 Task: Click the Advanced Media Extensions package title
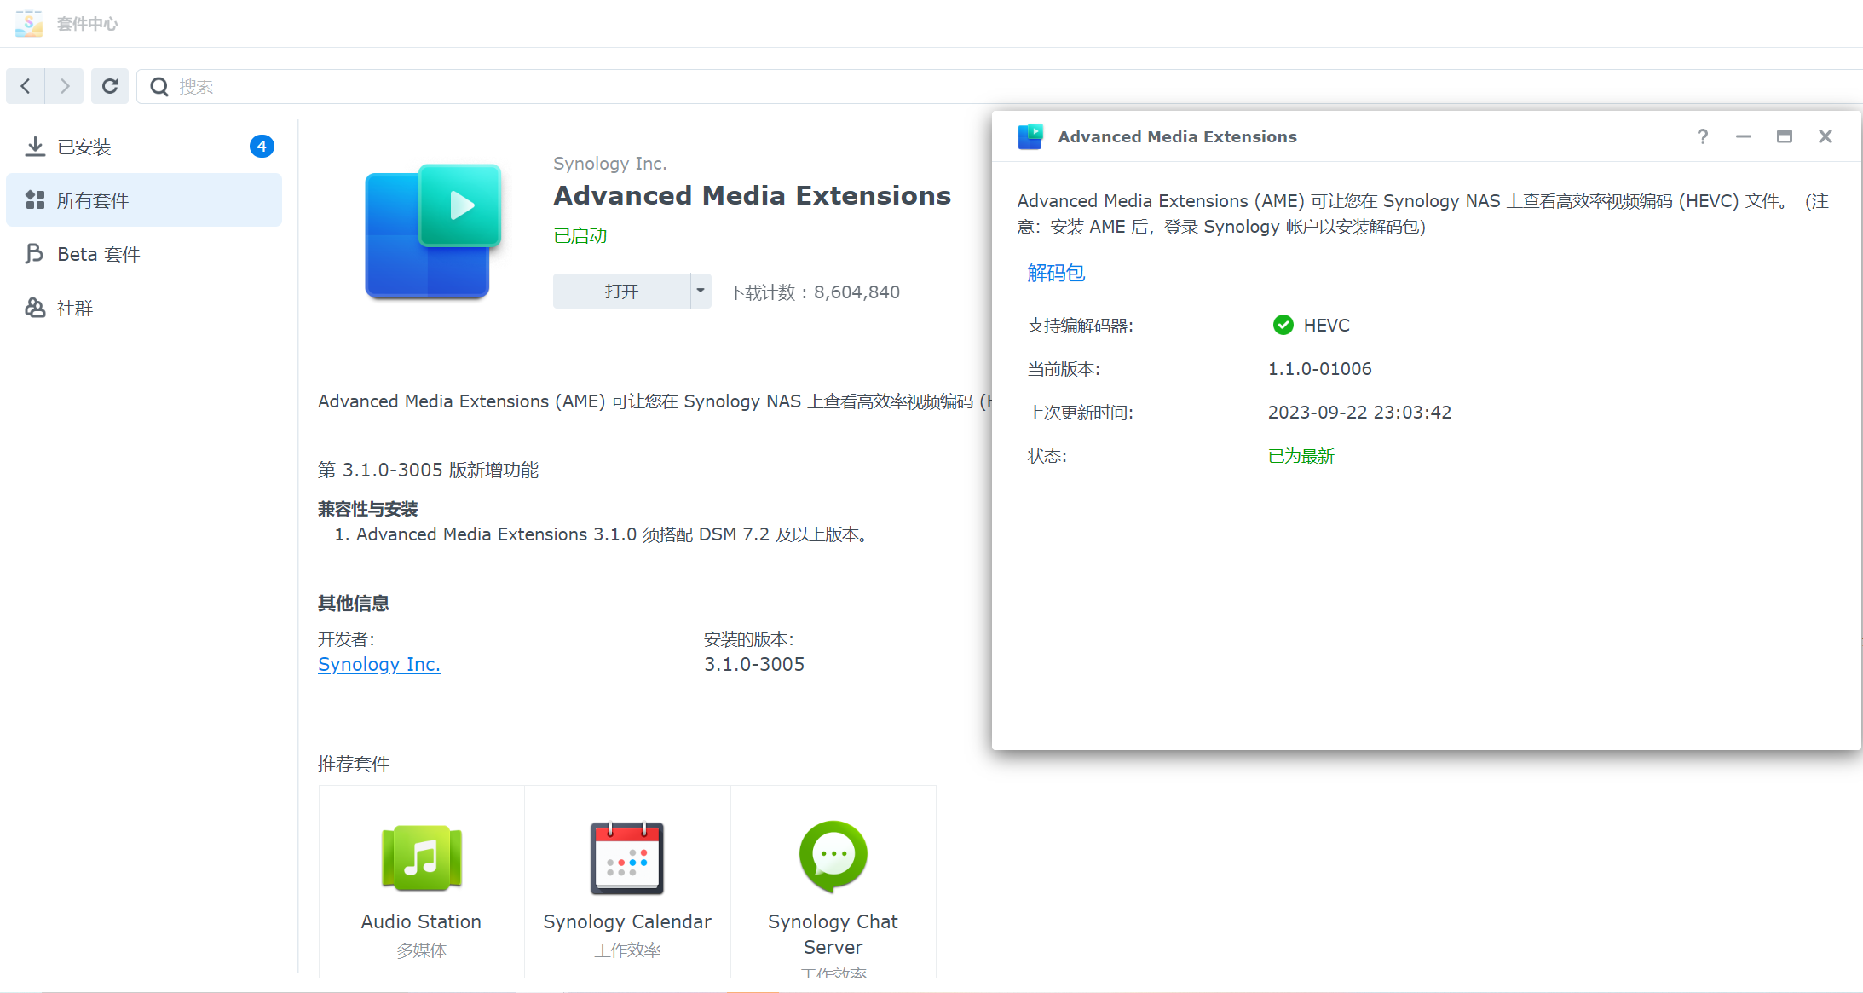[753, 196]
